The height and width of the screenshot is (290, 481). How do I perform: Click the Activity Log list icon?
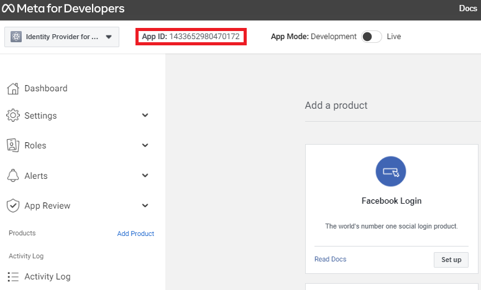tap(12, 276)
